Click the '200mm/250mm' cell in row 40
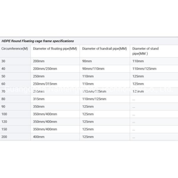 coord(45,69)
